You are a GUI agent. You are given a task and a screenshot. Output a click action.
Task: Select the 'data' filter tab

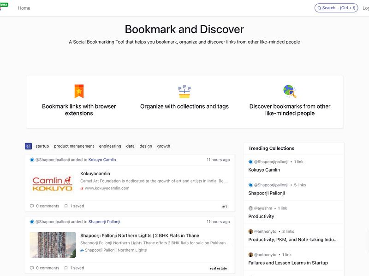(130, 146)
